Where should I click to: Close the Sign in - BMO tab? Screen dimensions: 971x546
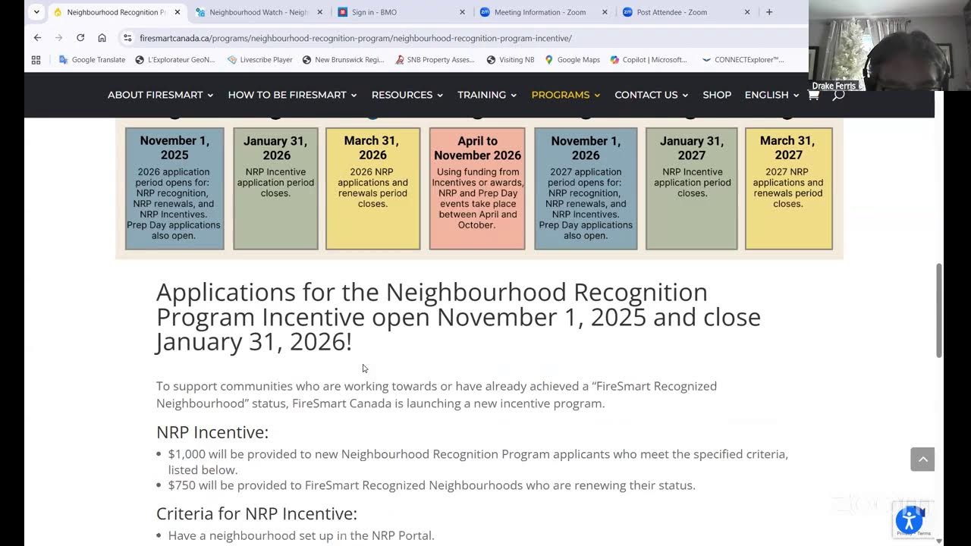pyautogui.click(x=462, y=12)
